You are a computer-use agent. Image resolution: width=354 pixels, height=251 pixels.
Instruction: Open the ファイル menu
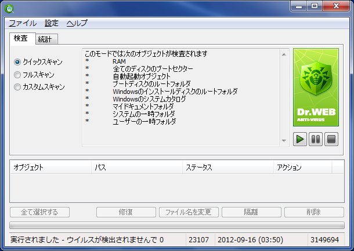23,23
